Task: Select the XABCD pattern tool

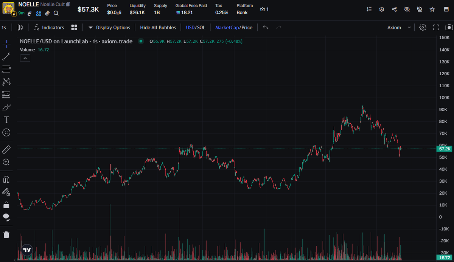Action: click(x=6, y=82)
